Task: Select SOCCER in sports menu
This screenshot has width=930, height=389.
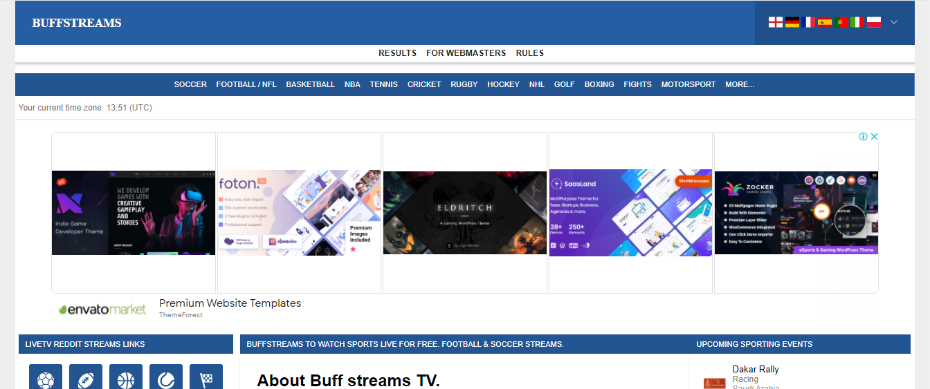Action: pos(190,84)
